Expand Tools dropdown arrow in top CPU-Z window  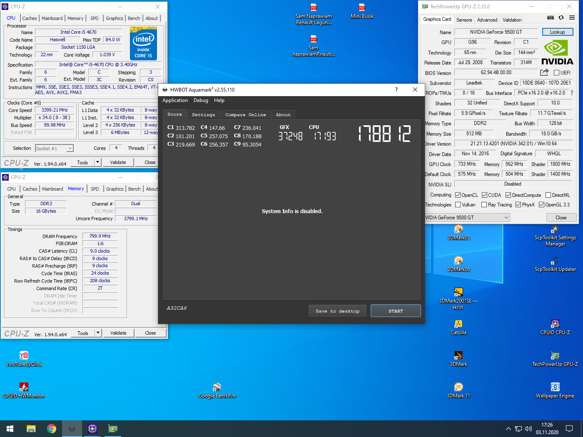click(97, 162)
